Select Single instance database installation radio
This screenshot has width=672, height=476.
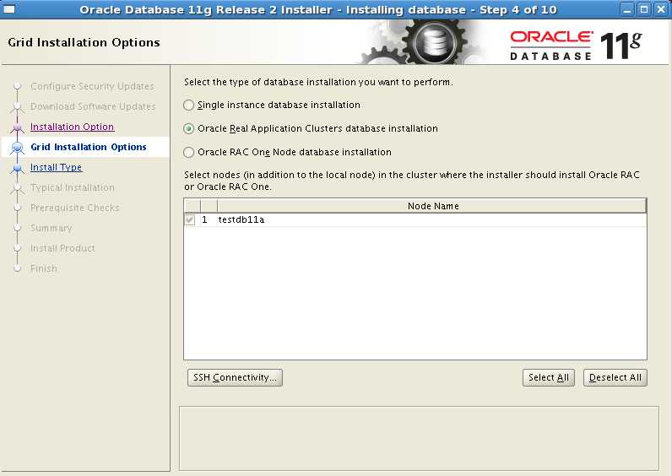tap(188, 105)
